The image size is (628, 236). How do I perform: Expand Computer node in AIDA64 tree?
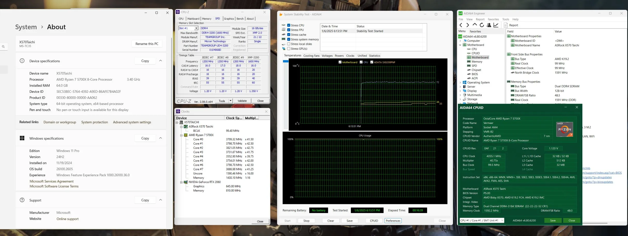(x=460, y=41)
